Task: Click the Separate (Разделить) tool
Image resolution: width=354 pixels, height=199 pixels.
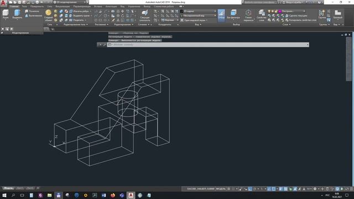Action: point(77,20)
